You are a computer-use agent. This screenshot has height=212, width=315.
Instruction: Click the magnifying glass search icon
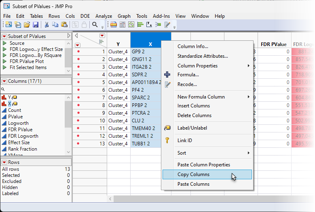point(95,25)
